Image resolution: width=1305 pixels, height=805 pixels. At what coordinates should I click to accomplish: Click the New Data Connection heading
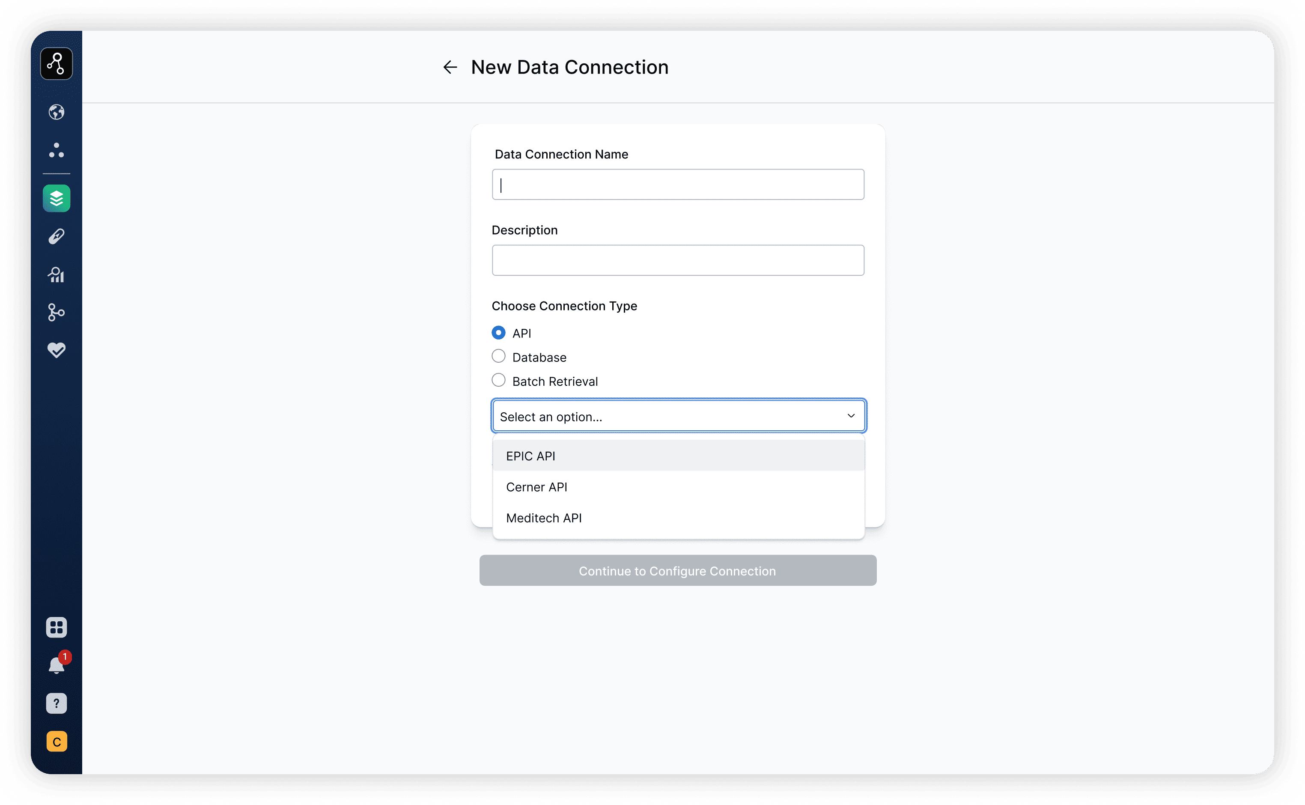pyautogui.click(x=569, y=67)
